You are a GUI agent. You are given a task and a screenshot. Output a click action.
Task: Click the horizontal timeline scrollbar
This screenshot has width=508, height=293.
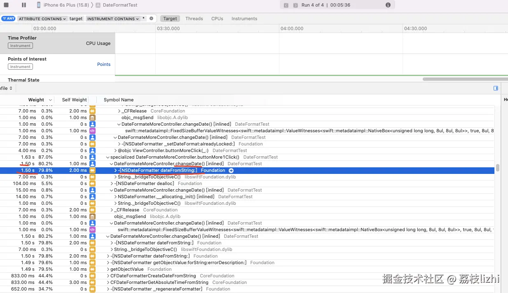click(465, 79)
